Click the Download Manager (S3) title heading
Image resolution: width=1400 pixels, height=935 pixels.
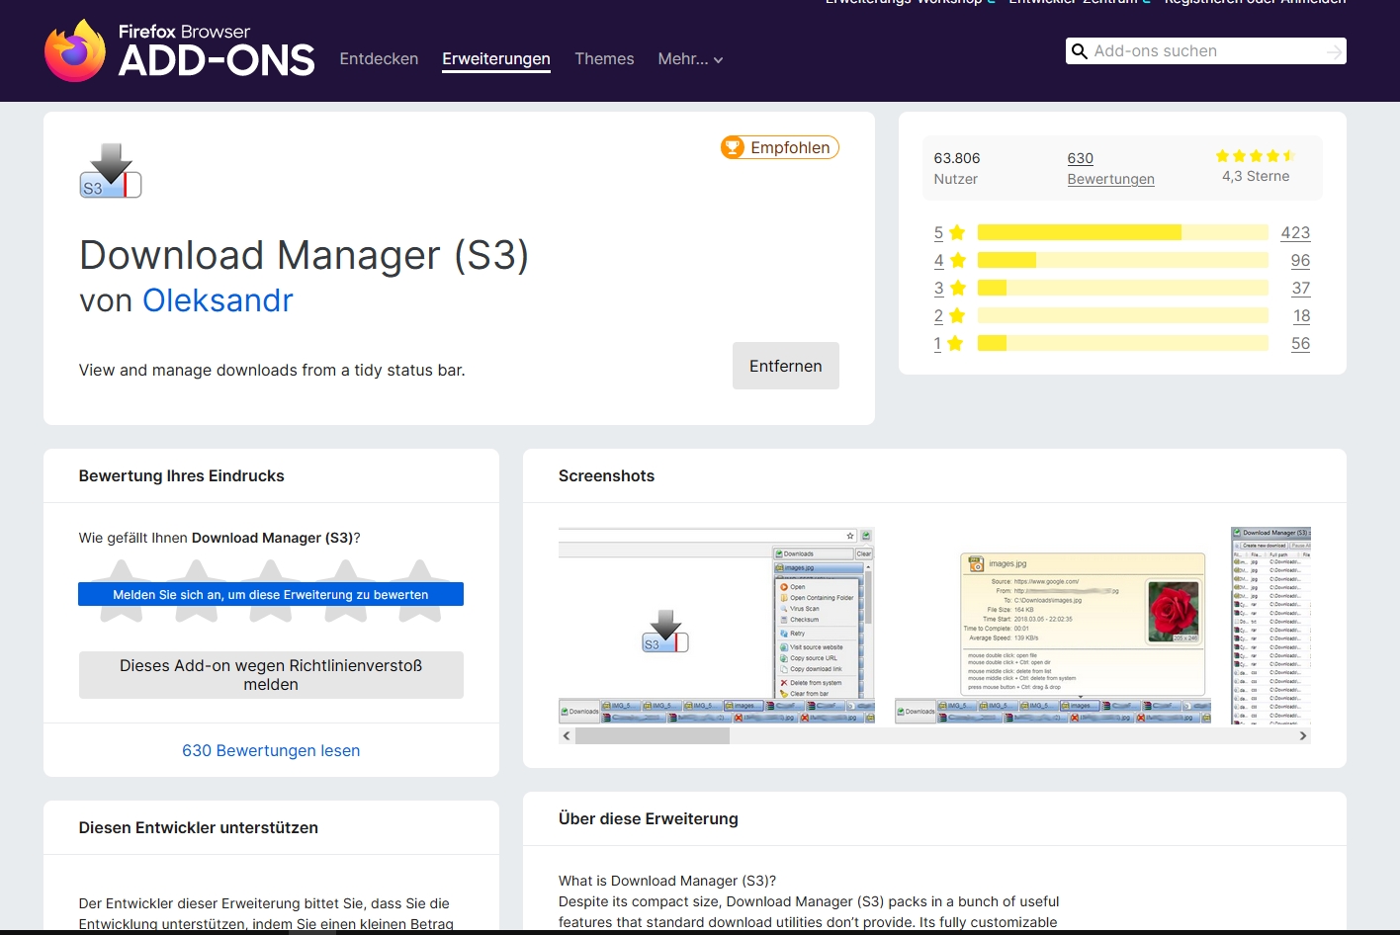[304, 255]
